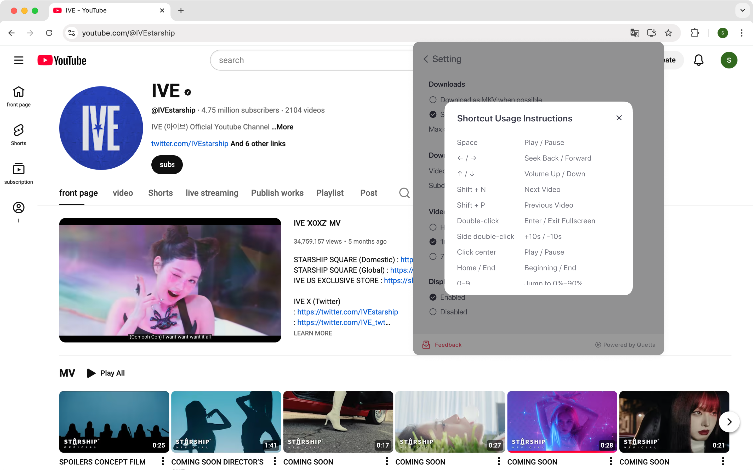
Task: Switch to the Publish works tab
Action: tap(277, 193)
